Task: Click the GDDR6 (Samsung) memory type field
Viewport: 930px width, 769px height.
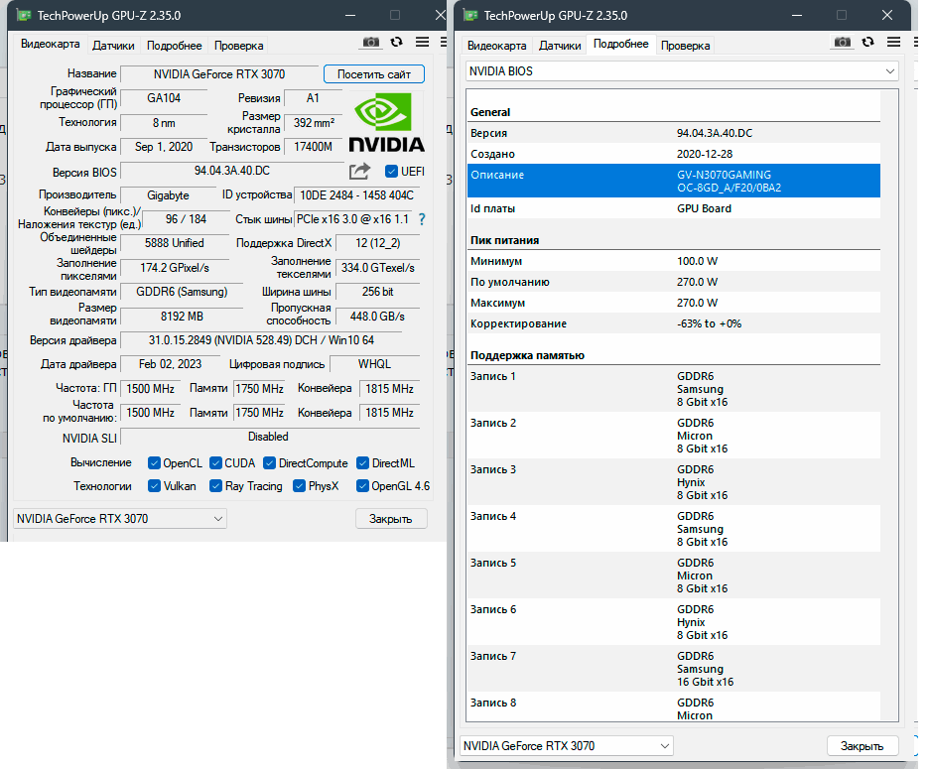Action: point(182,292)
